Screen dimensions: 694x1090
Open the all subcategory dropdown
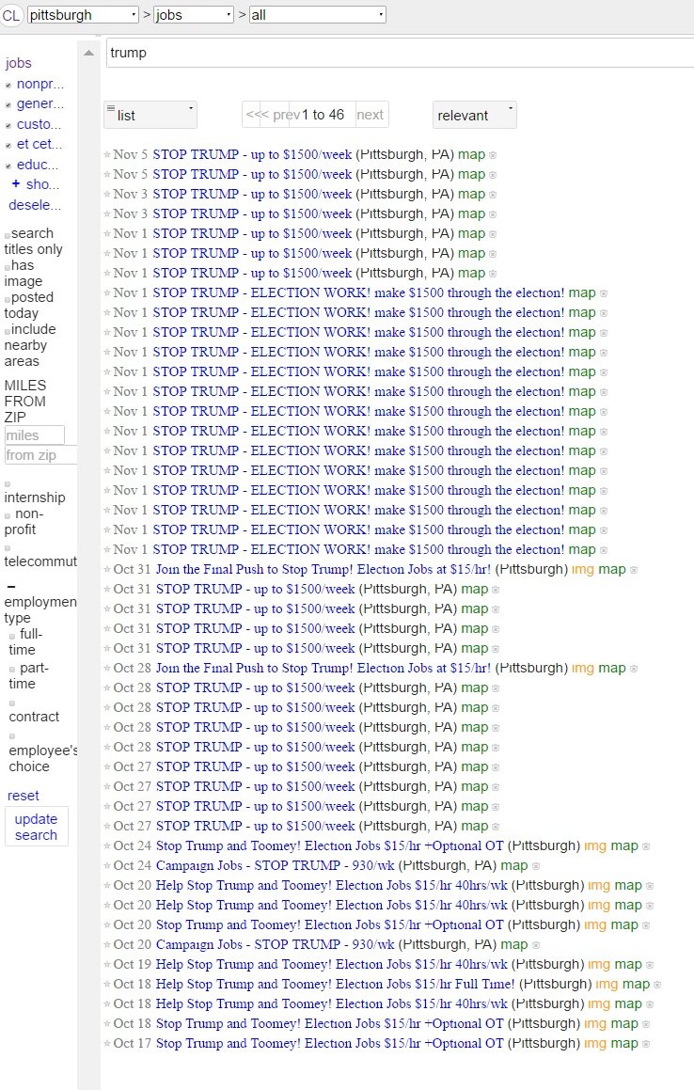click(317, 15)
